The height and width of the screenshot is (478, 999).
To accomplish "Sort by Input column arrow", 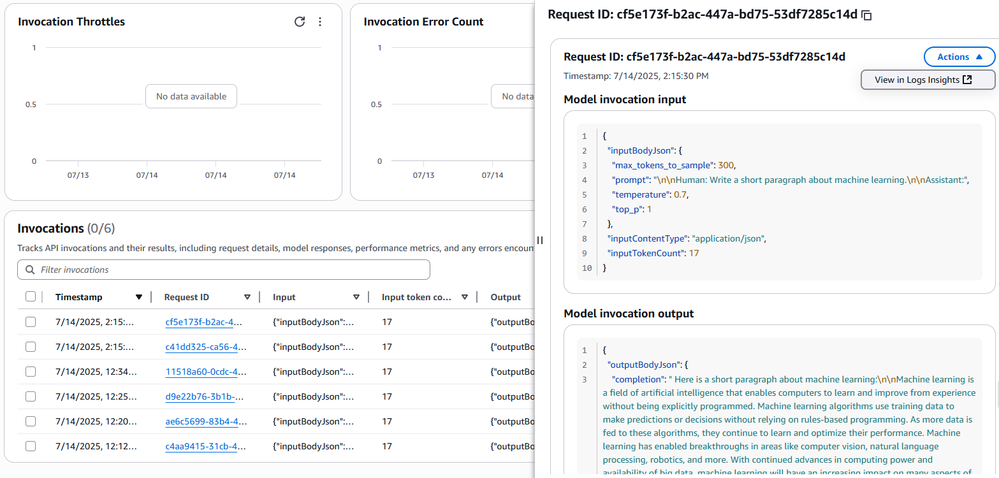I will coord(356,297).
